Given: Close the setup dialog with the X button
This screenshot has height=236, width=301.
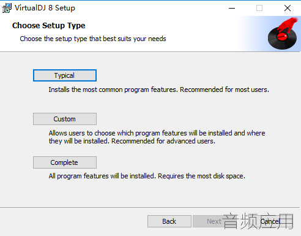Looking at the screenshot, I should point(288,8).
